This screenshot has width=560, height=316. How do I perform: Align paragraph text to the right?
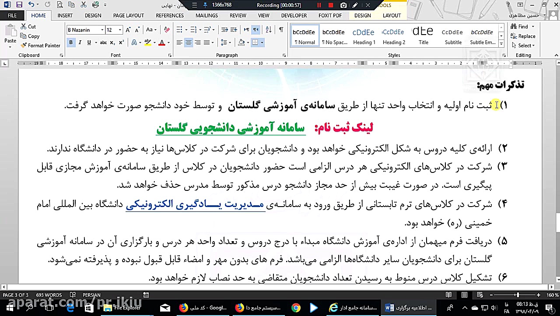[x=198, y=42]
